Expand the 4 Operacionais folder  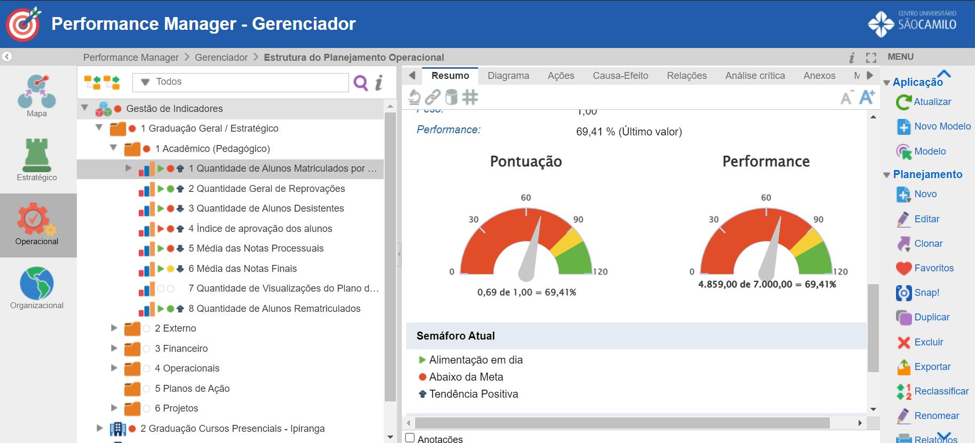click(114, 368)
